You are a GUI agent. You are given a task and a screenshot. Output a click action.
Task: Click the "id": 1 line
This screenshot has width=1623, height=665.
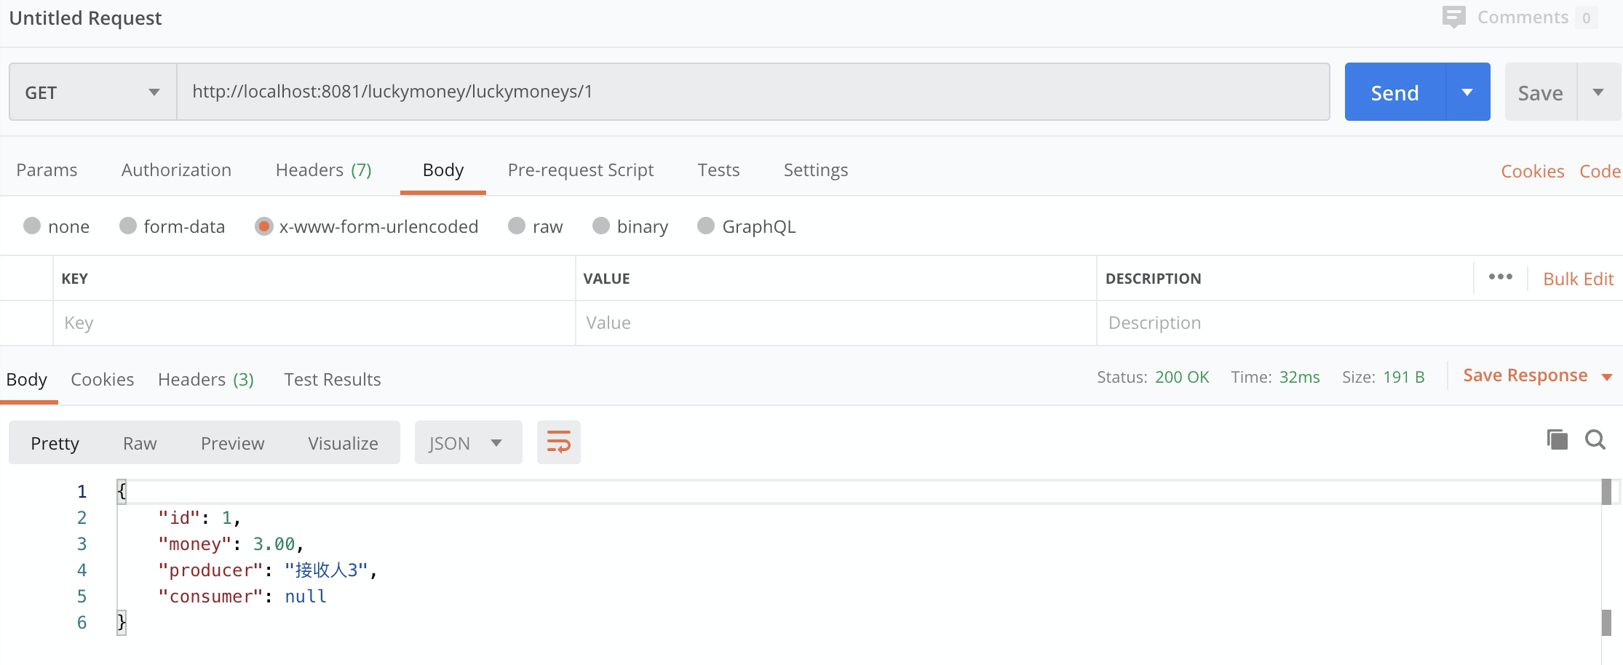[199, 517]
